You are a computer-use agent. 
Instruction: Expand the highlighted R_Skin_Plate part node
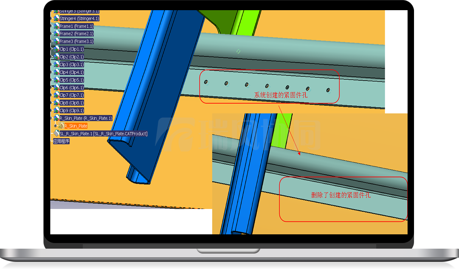(x=56, y=126)
